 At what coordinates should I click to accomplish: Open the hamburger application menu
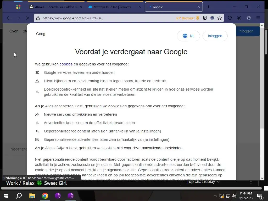click(258, 18)
